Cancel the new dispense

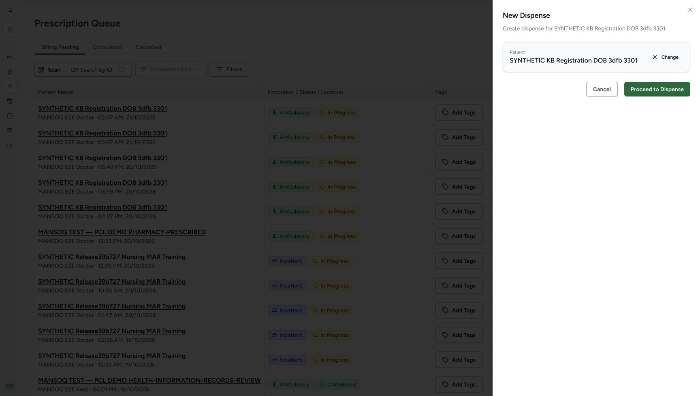click(602, 89)
